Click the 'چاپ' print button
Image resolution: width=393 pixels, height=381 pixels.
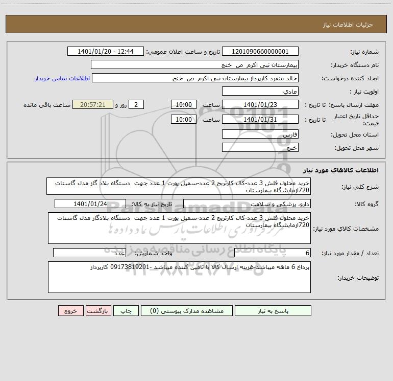tap(126, 310)
